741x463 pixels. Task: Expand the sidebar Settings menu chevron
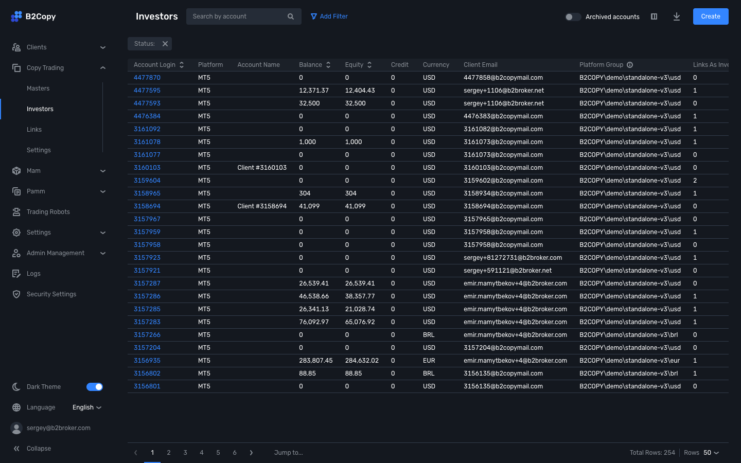[x=103, y=233]
